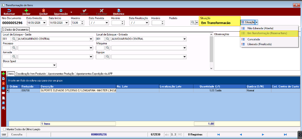Open Apontamentos Produção tab
Image resolution: width=302 pixels, height=139 pixels.
click(x=61, y=74)
